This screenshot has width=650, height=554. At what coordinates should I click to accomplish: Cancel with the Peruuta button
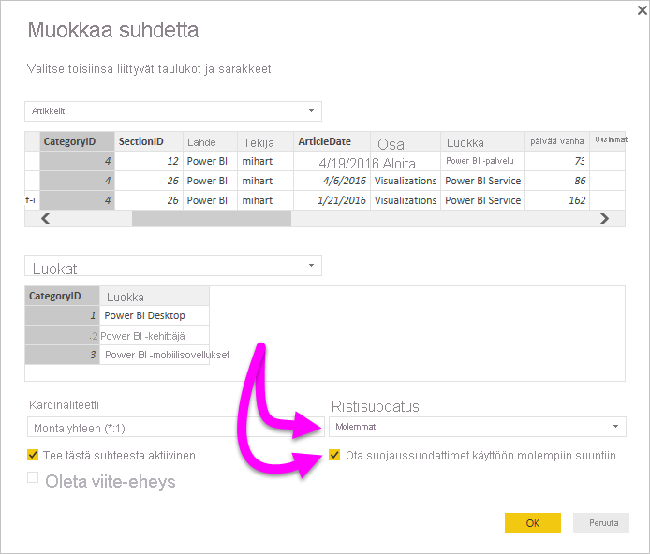[603, 523]
